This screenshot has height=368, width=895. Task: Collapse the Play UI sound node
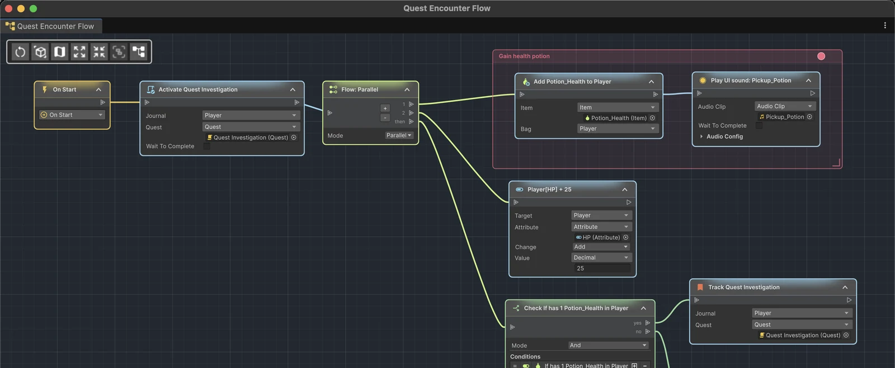click(x=808, y=81)
